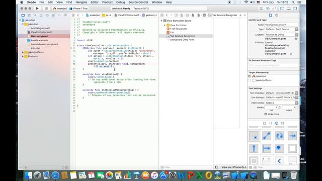Open the Editor menu
Viewport: 322px width, 181px height.
click(x=95, y=2)
